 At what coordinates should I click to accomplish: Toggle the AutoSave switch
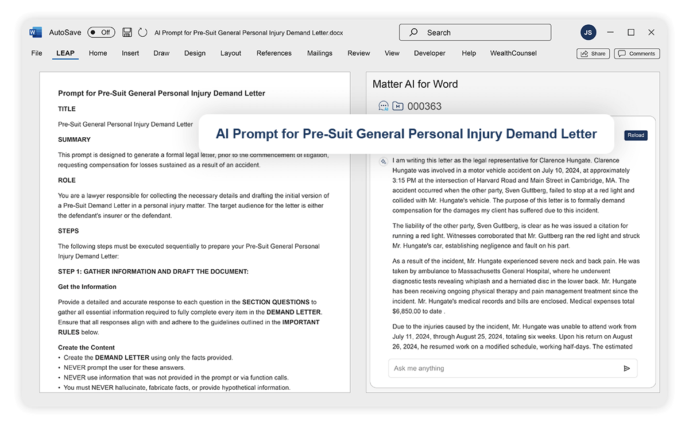(x=101, y=33)
